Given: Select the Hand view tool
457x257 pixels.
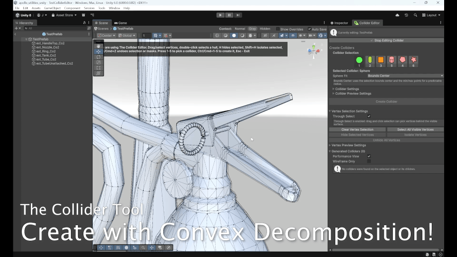Looking at the screenshot, I should tap(99, 46).
